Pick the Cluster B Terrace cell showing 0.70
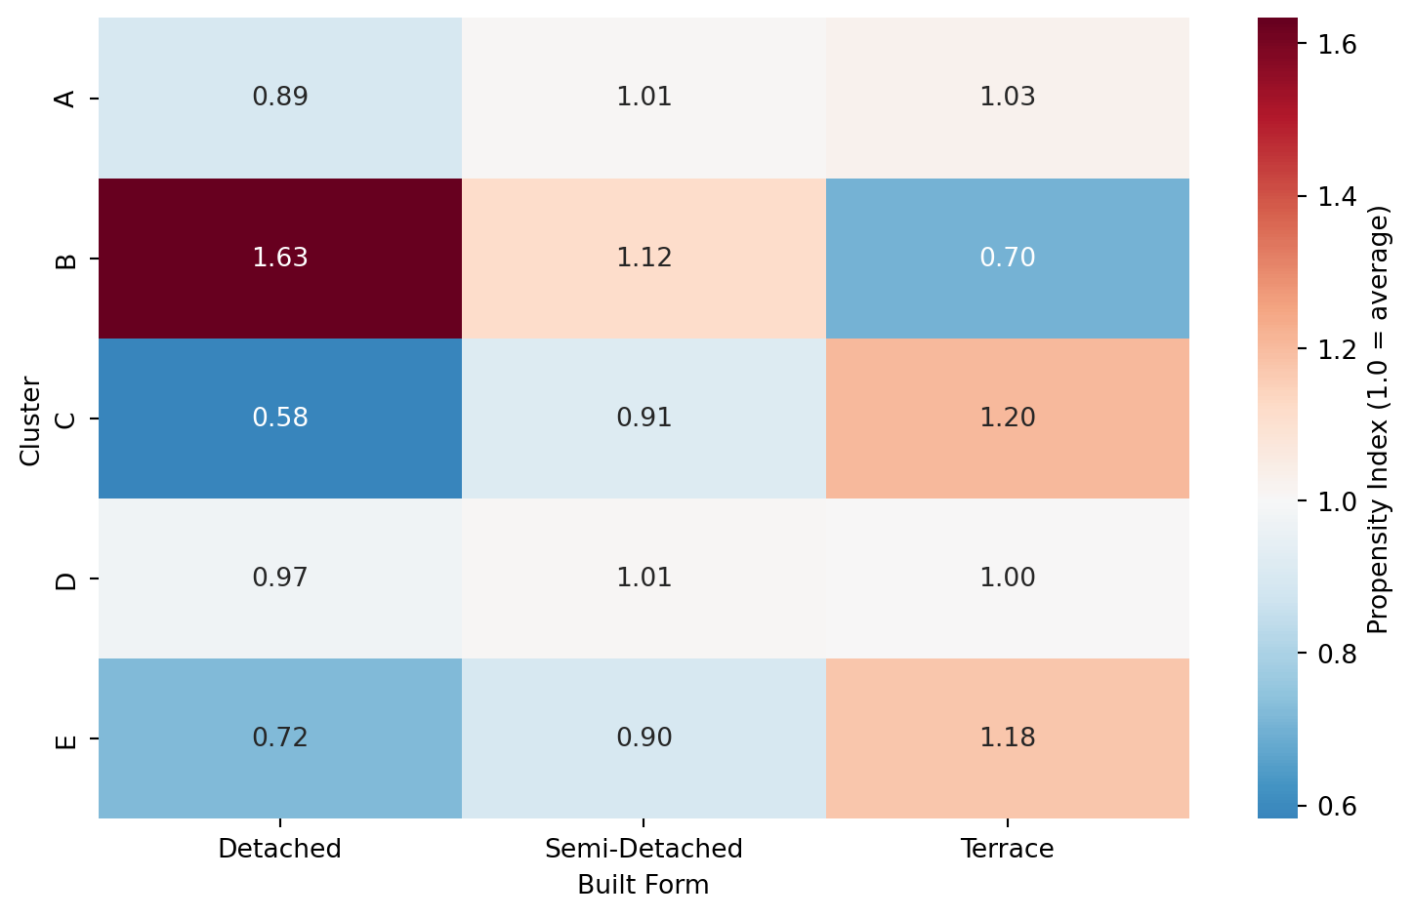Image resolution: width=1412 pixels, height=917 pixels. pos(1007,258)
